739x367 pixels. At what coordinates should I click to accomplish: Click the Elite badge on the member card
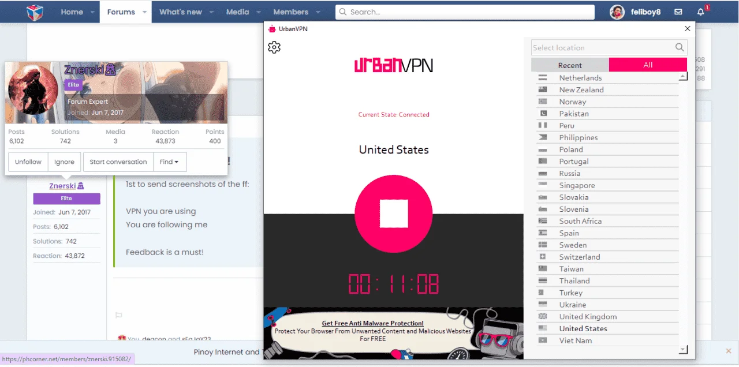coord(73,85)
